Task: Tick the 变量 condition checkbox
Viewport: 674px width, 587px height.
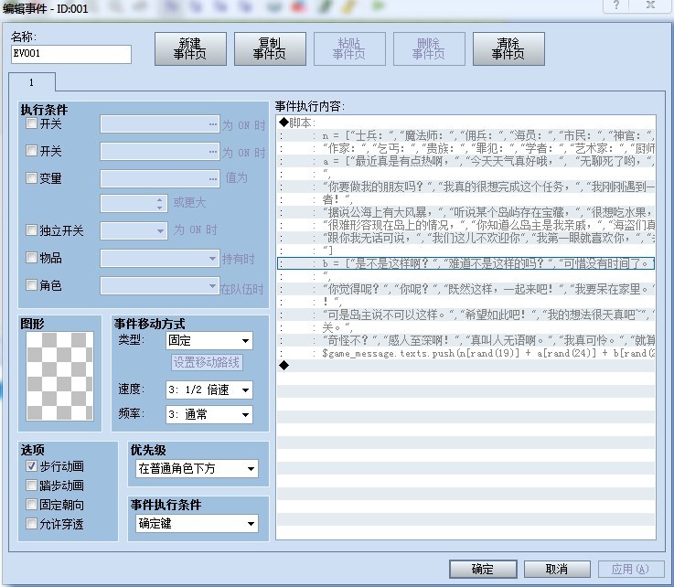Action: (x=31, y=178)
